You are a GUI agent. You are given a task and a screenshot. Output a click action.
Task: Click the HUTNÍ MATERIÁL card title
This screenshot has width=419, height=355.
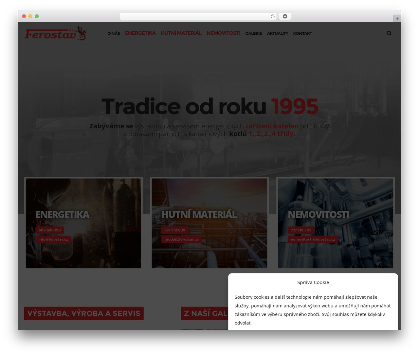click(199, 214)
